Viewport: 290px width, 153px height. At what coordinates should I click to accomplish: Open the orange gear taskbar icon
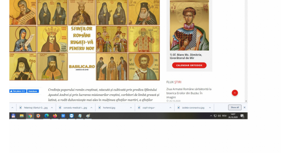point(38,116)
